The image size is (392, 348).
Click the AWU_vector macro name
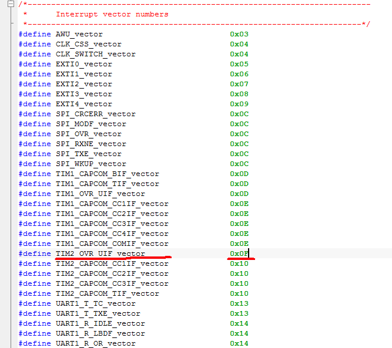coord(79,34)
